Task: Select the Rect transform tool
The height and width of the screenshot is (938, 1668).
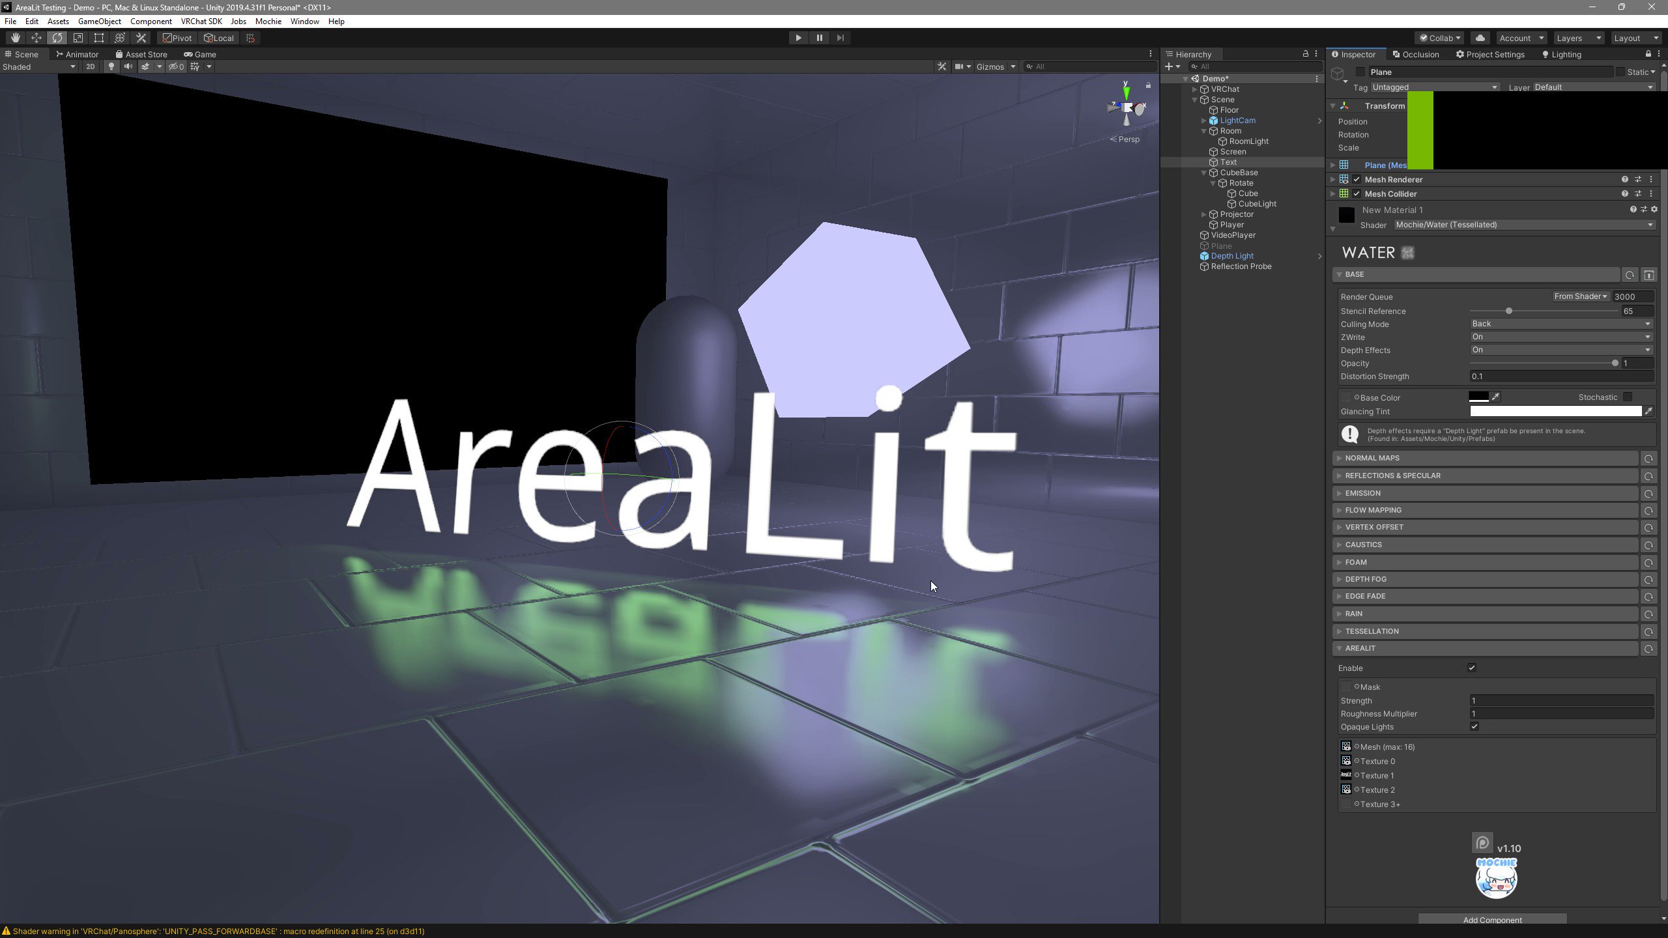Action: pyautogui.click(x=99, y=38)
